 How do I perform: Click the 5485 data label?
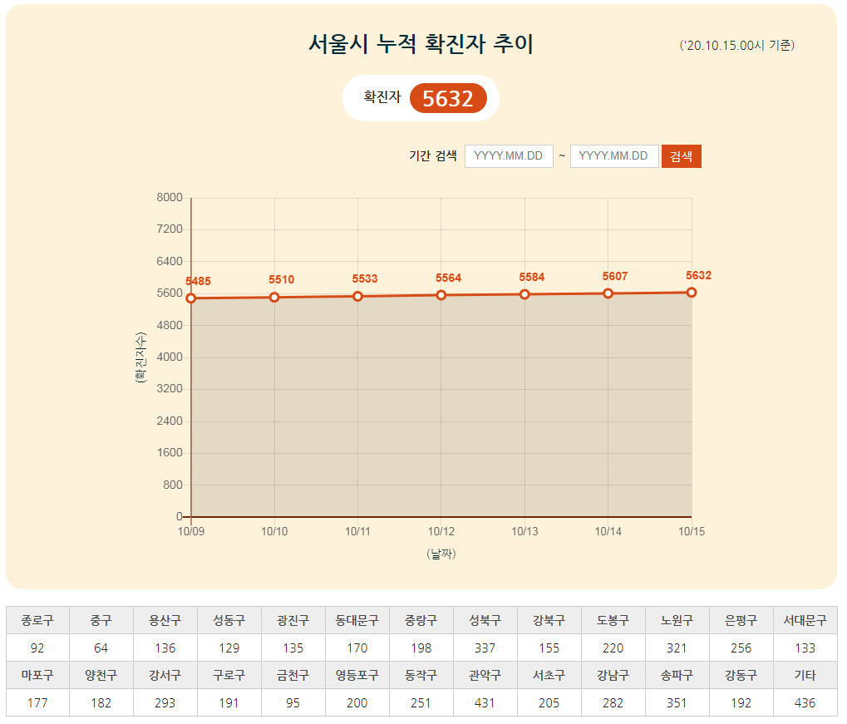(199, 281)
